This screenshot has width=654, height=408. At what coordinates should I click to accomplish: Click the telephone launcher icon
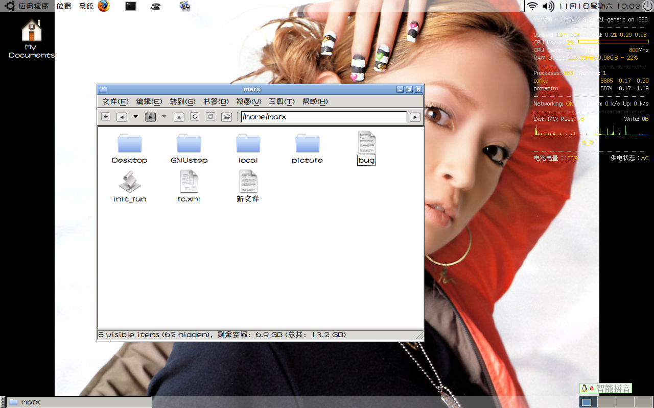point(156,6)
